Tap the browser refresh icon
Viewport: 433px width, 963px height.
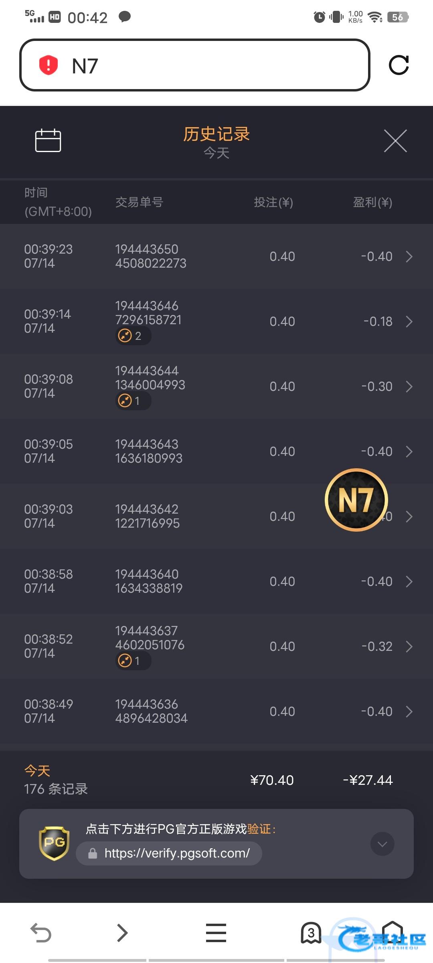pos(399,65)
